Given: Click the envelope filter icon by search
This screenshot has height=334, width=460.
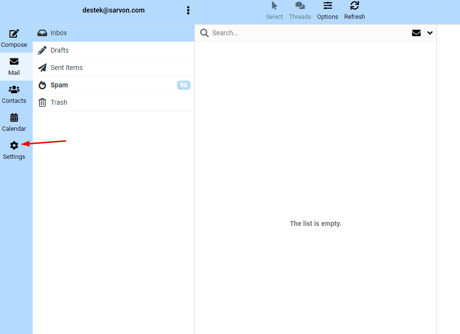Looking at the screenshot, I should point(416,33).
